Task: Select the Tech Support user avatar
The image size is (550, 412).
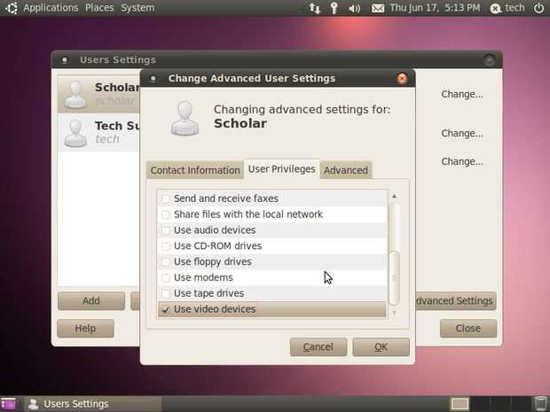Action: tap(75, 133)
